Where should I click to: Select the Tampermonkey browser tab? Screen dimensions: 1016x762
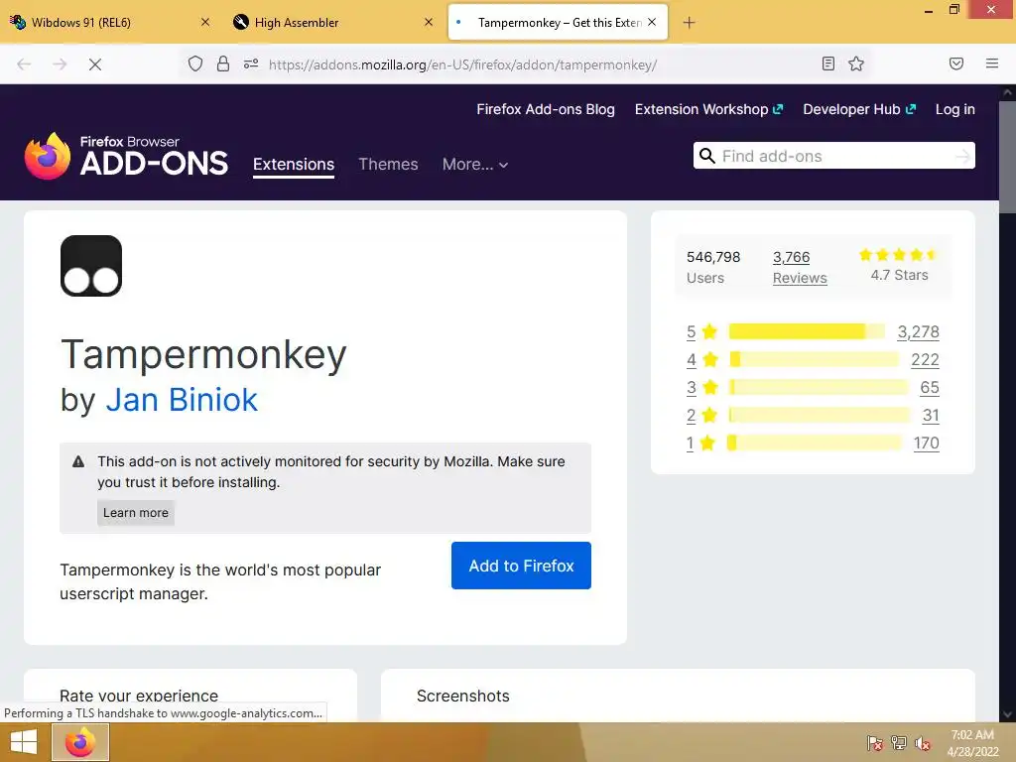point(558,22)
